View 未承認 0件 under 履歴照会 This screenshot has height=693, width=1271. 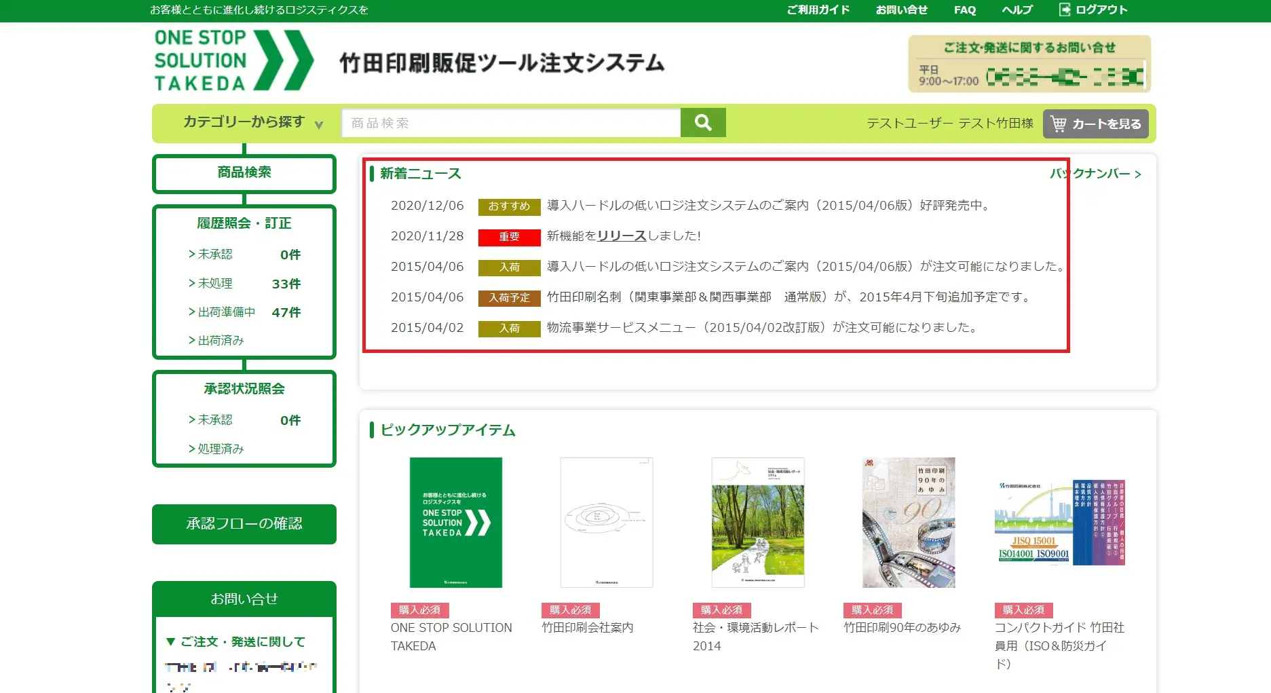244,255
